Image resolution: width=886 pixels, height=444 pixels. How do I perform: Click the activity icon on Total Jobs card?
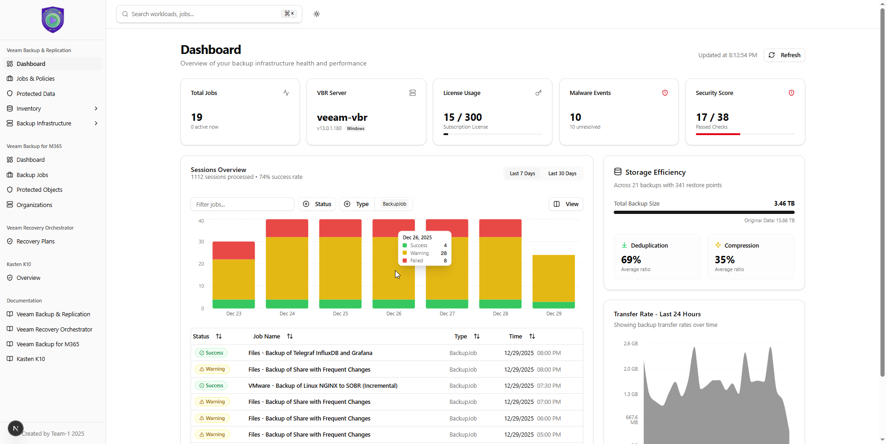(x=286, y=93)
